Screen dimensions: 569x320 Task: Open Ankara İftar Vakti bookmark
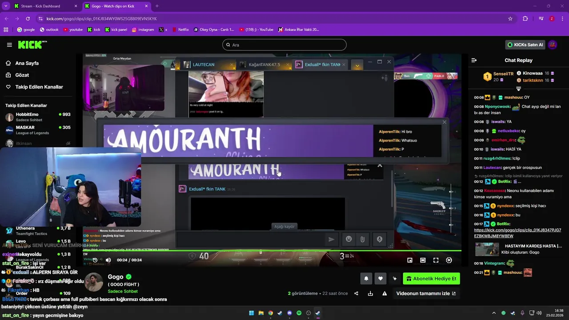(x=299, y=30)
